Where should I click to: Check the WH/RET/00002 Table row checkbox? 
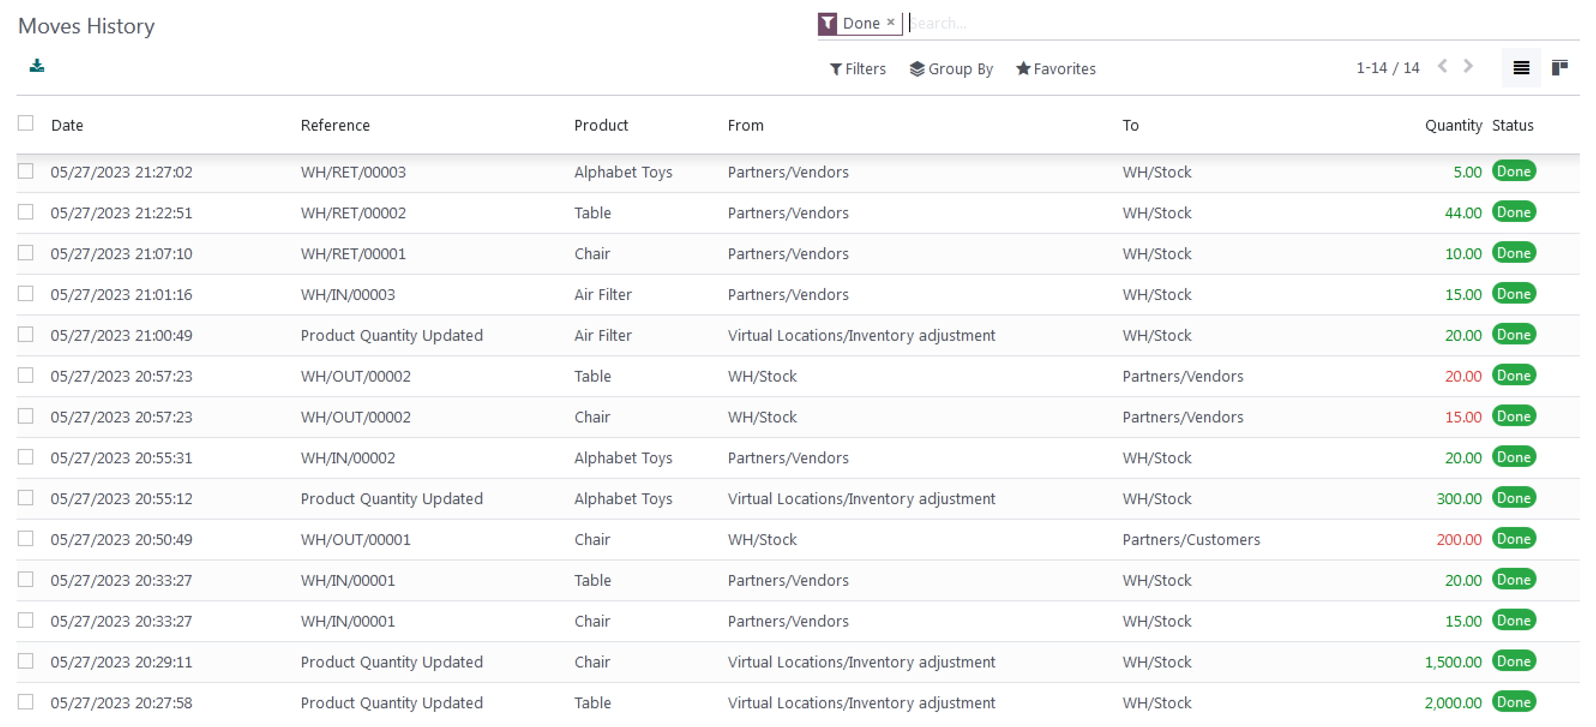point(25,213)
